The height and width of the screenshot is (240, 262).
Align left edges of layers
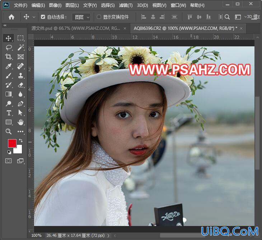144,17
